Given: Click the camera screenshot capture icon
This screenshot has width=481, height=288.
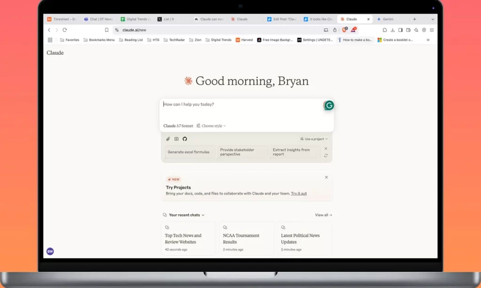Looking at the screenshot, I should (x=176, y=139).
